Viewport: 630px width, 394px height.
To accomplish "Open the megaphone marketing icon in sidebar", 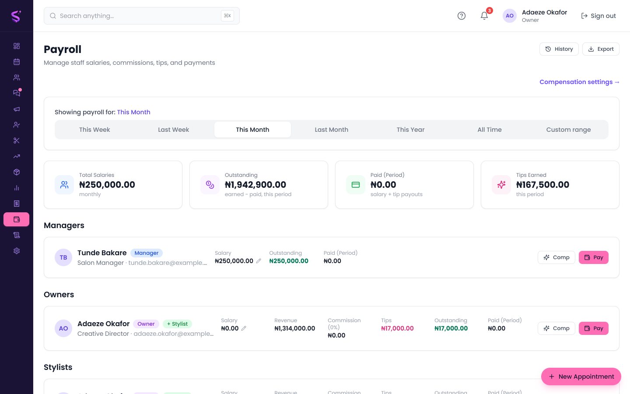I will tap(17, 109).
